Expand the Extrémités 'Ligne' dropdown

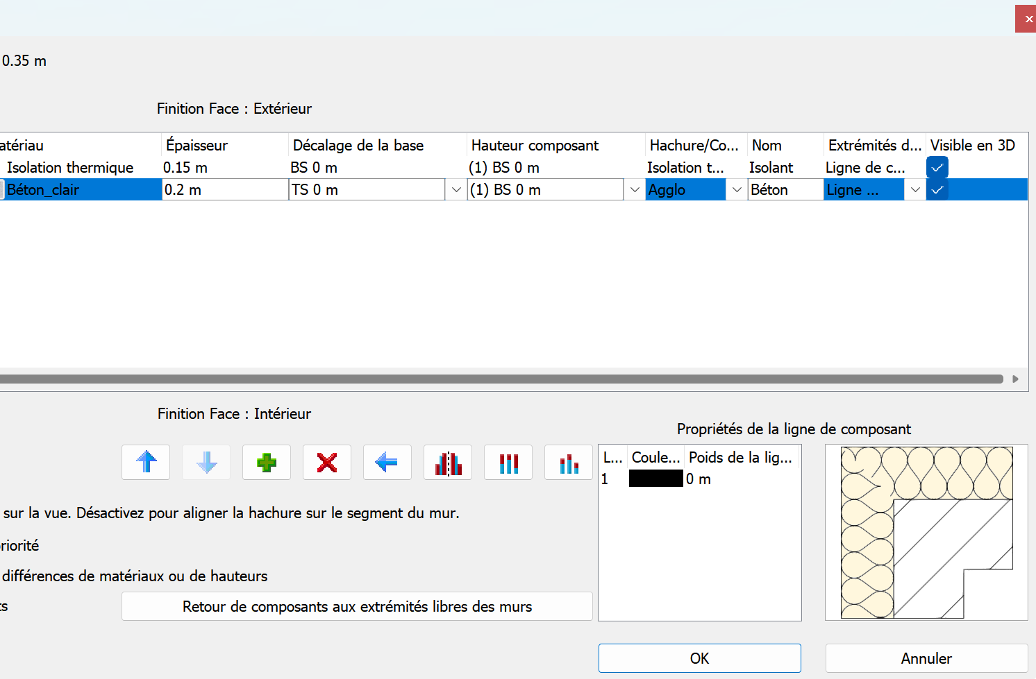pyautogui.click(x=915, y=190)
